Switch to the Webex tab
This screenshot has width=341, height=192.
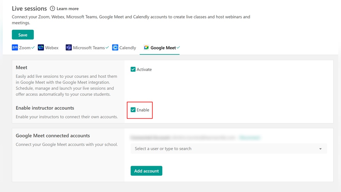pos(52,48)
